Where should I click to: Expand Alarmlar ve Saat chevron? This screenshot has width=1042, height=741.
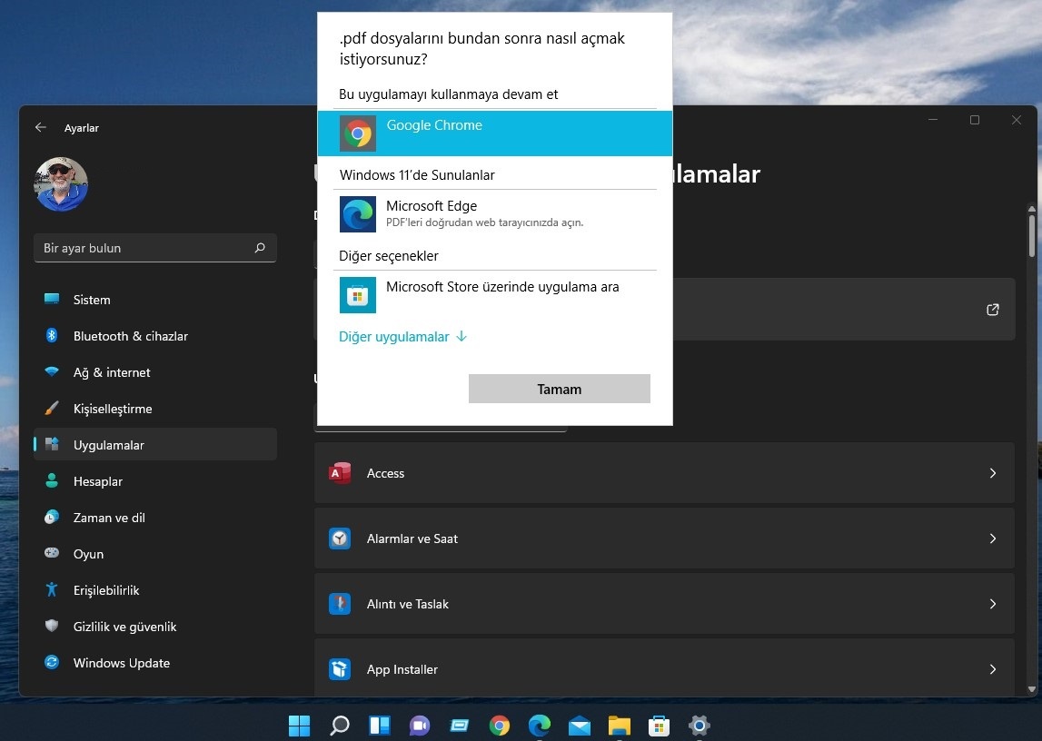(x=993, y=538)
